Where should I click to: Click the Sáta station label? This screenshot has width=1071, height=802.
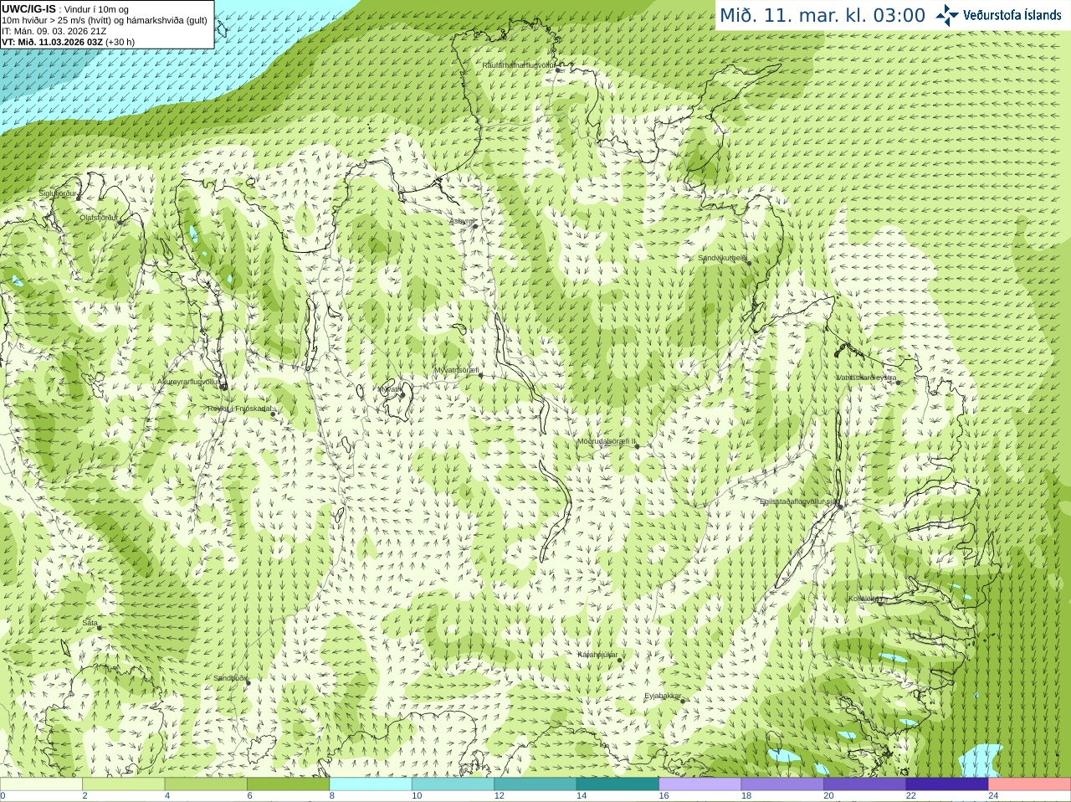click(90, 623)
